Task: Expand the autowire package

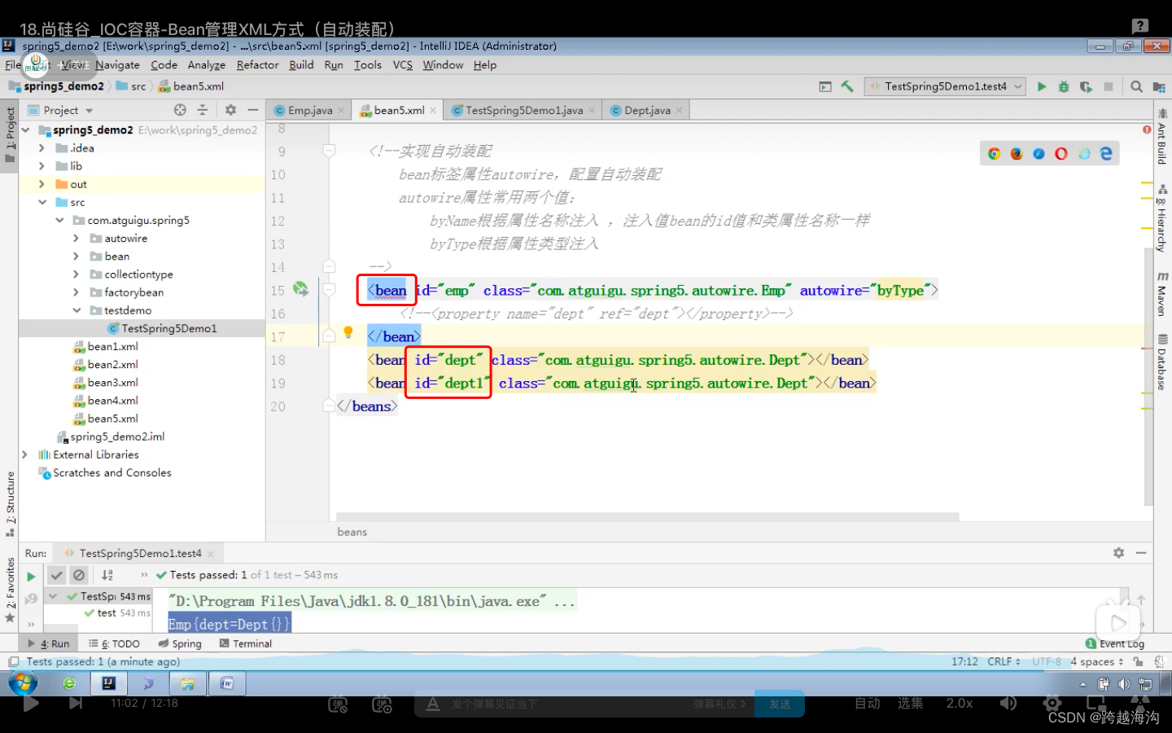Action: click(x=76, y=239)
